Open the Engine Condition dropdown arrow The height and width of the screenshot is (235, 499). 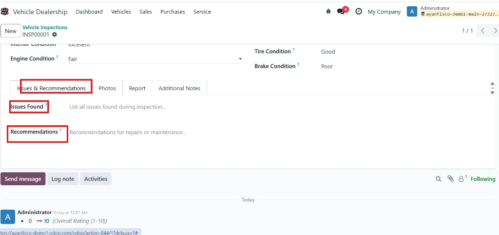point(240,59)
